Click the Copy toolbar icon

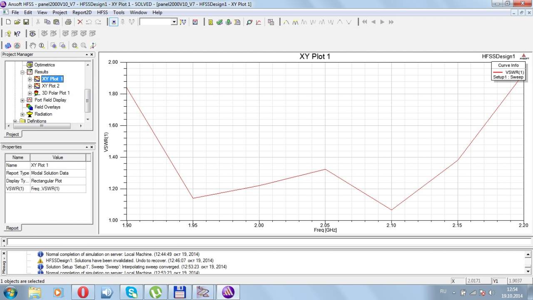click(x=47, y=22)
